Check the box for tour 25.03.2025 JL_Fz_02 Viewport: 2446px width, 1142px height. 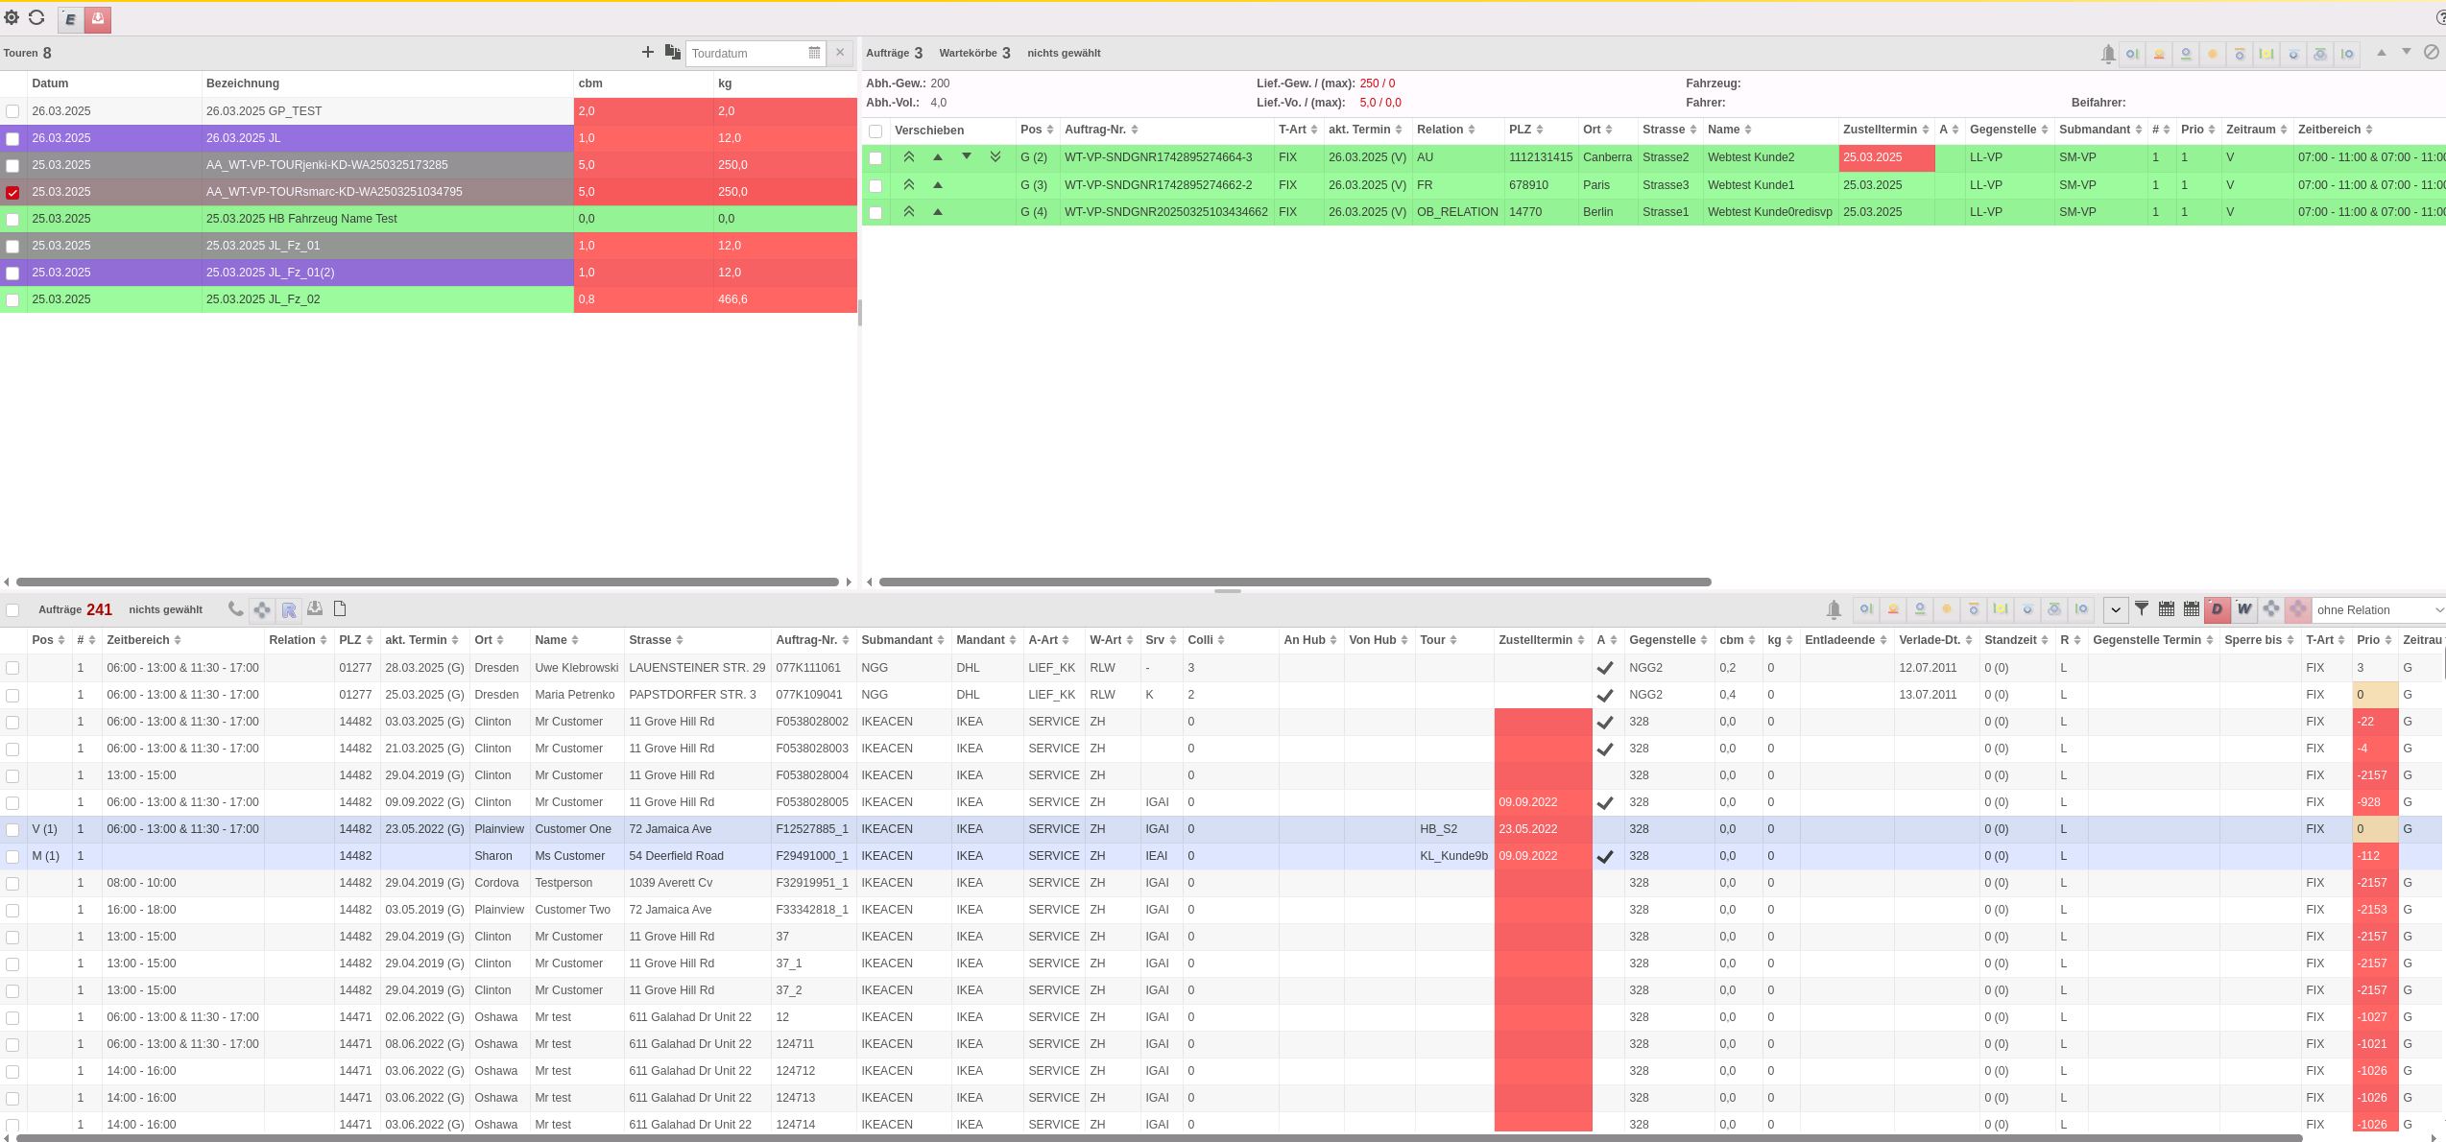click(x=12, y=299)
